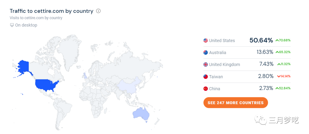Click the info icon beside the title
The width and height of the screenshot is (309, 134).
[x=98, y=11]
